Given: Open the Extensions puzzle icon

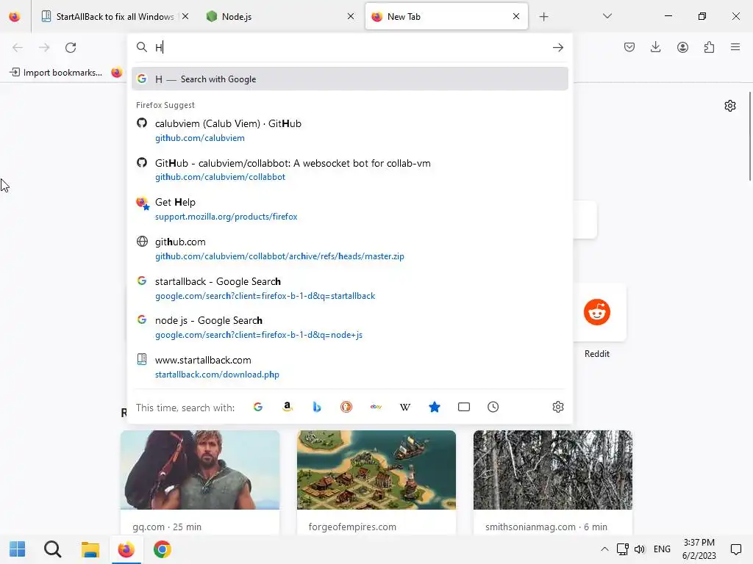Looking at the screenshot, I should pyautogui.click(x=709, y=47).
